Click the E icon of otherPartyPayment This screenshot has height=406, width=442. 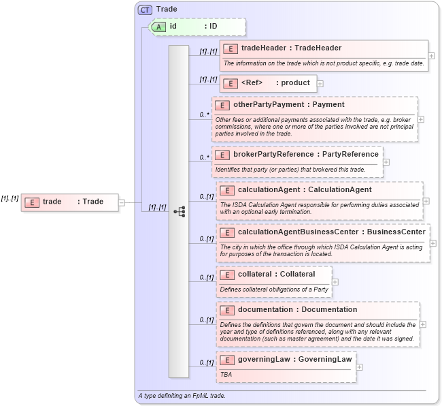click(222, 106)
